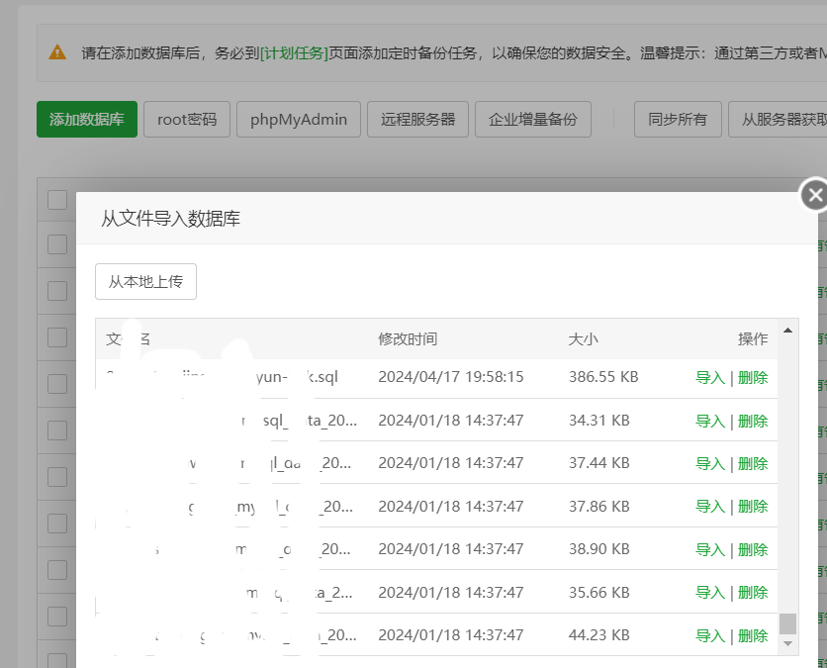The width and height of the screenshot is (827, 668).
Task: Check the first database row checkbox
Action: tap(57, 244)
